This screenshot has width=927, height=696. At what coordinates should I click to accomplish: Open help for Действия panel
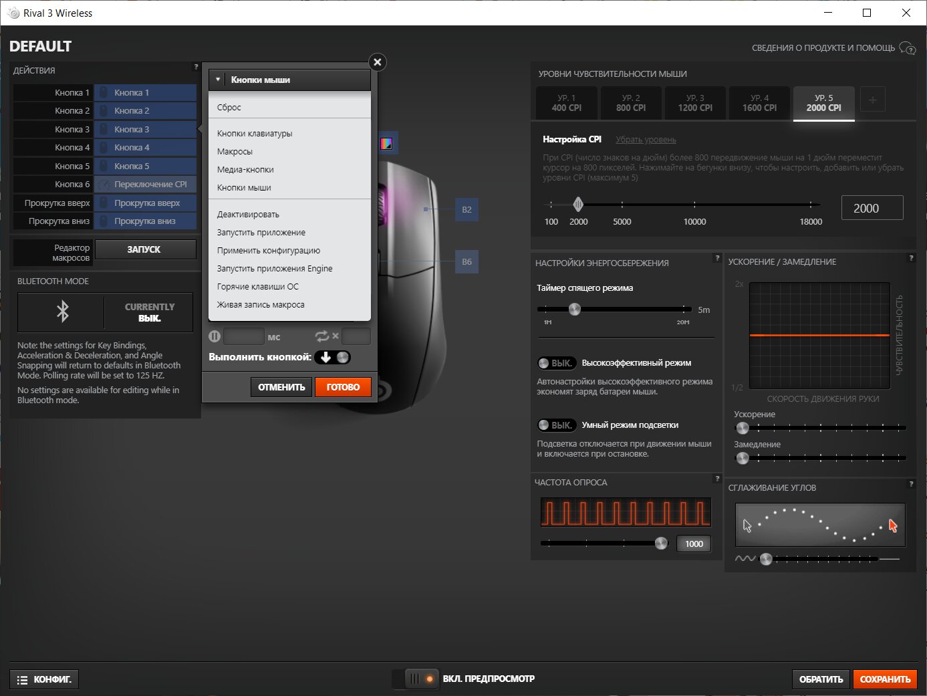[196, 67]
